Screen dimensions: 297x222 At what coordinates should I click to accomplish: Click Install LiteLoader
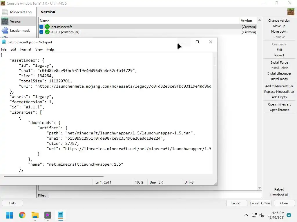click(x=279, y=73)
